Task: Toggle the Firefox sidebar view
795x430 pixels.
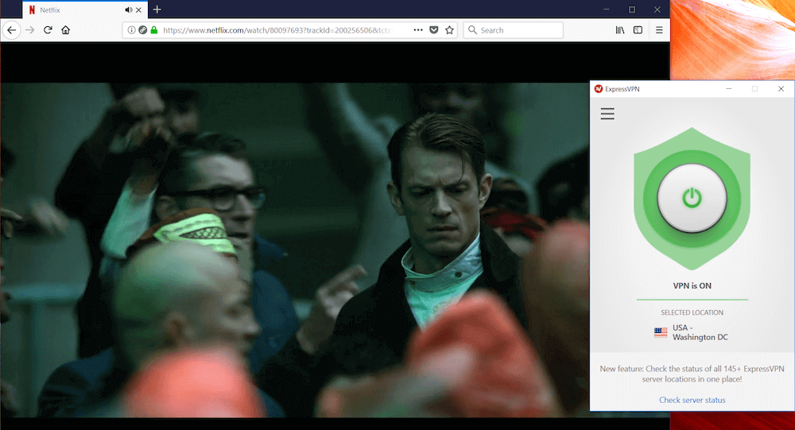Action: pos(638,30)
